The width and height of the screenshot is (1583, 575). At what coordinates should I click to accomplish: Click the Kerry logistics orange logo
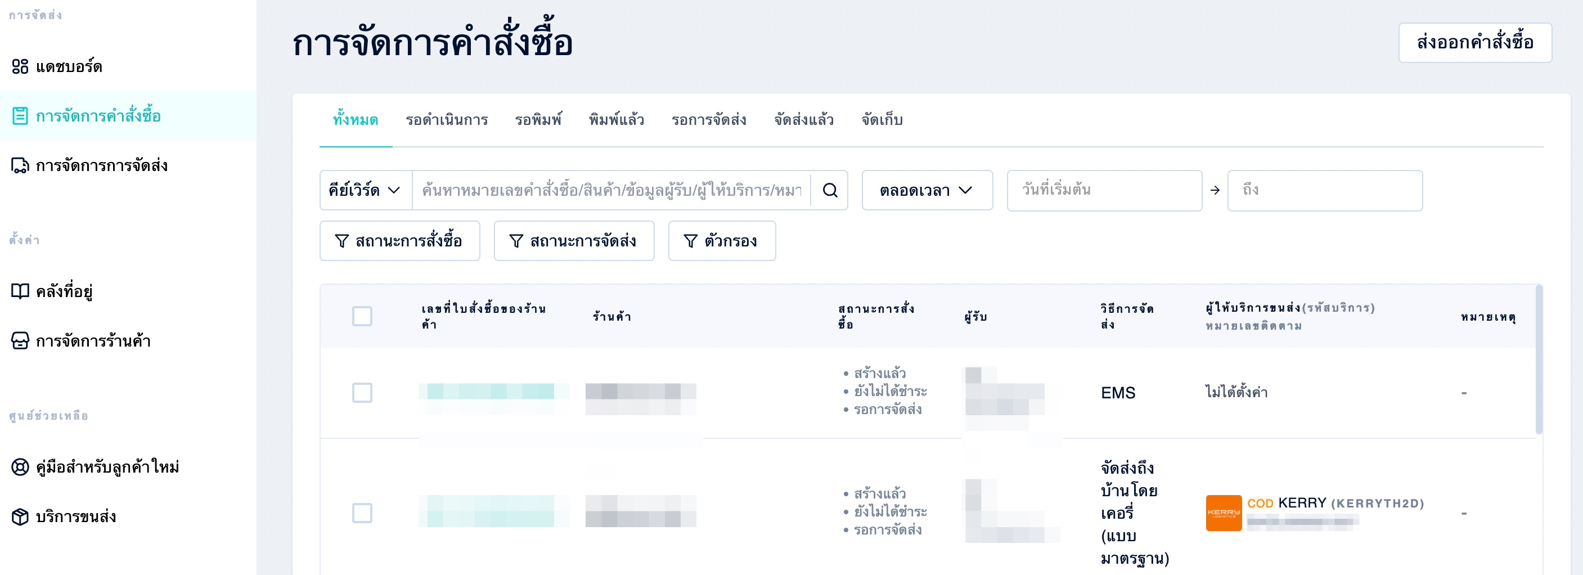(x=1223, y=513)
